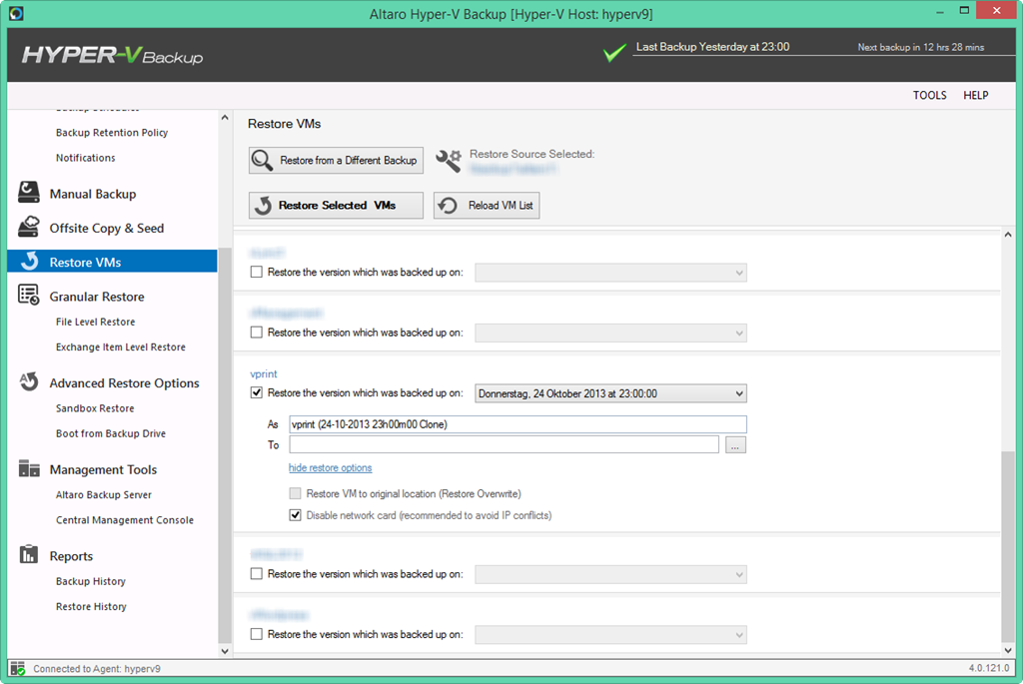Select Exchange Item Level Restore
Viewport: 1023px width, 684px height.
click(x=121, y=346)
